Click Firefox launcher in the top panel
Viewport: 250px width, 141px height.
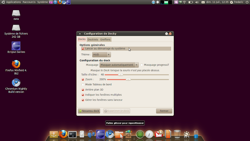(x=60, y=2)
